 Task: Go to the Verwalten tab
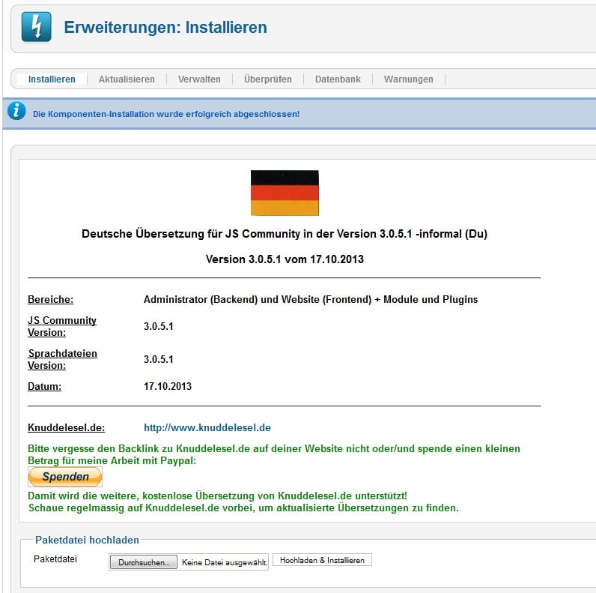199,79
